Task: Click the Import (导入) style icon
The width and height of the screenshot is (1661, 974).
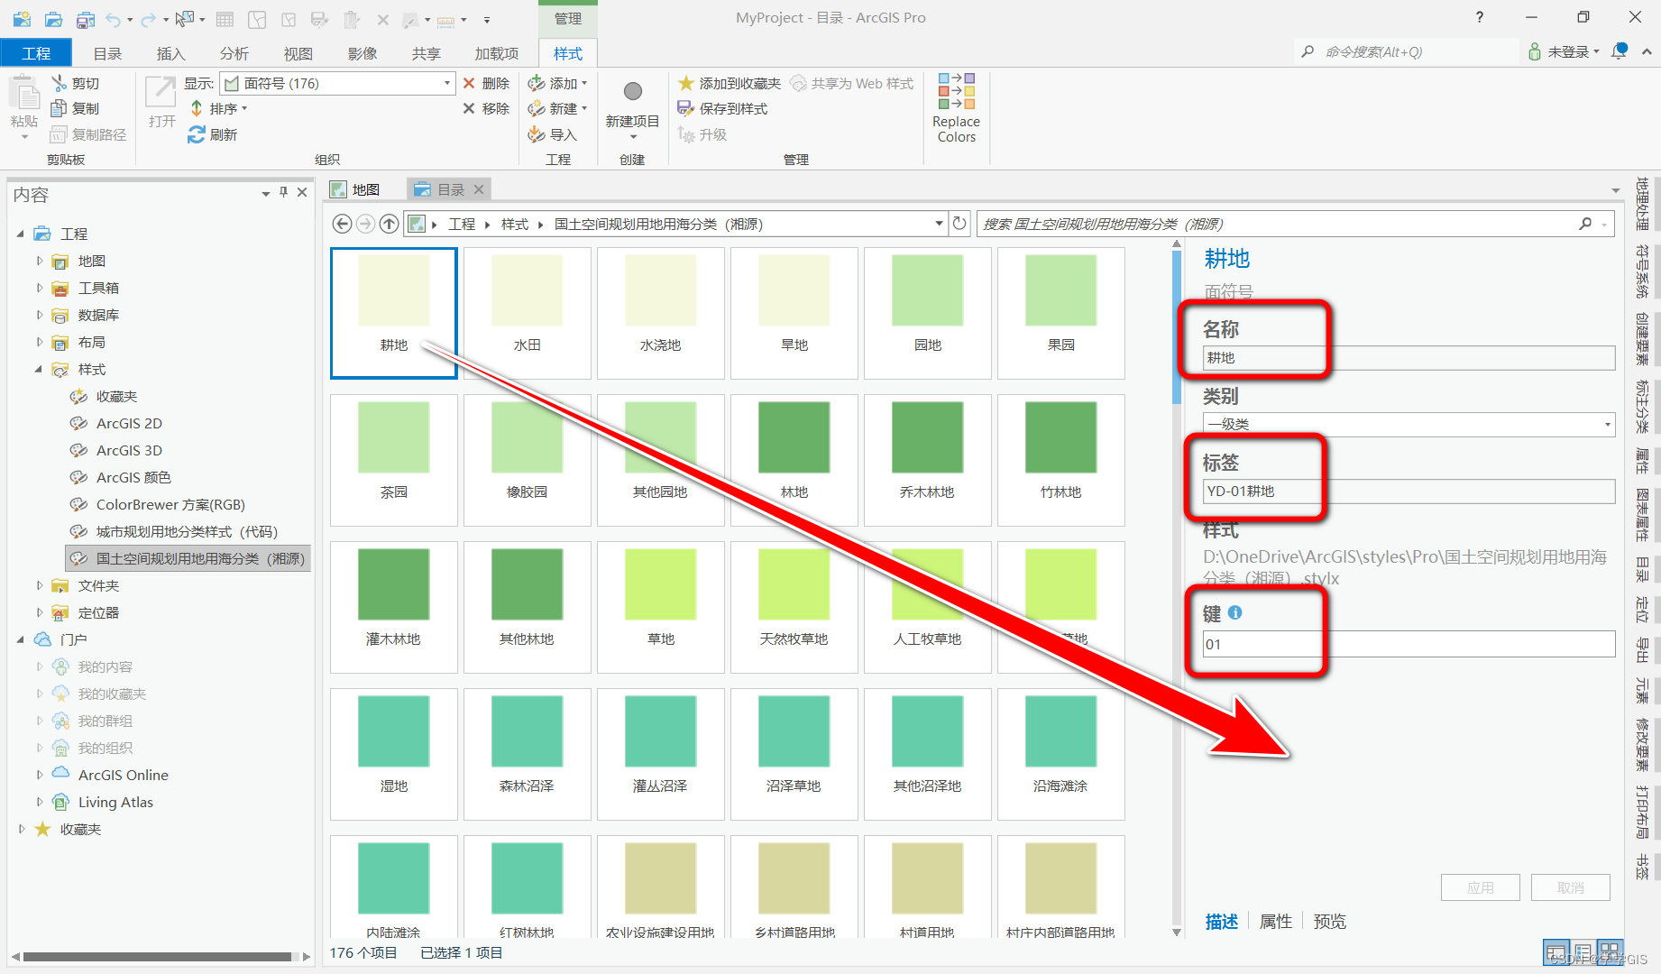Action: pos(537,134)
